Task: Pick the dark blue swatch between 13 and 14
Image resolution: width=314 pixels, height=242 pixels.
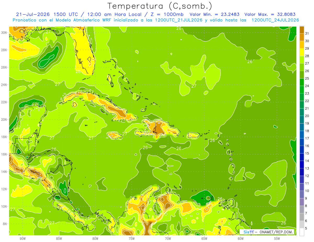Action: click(302, 164)
